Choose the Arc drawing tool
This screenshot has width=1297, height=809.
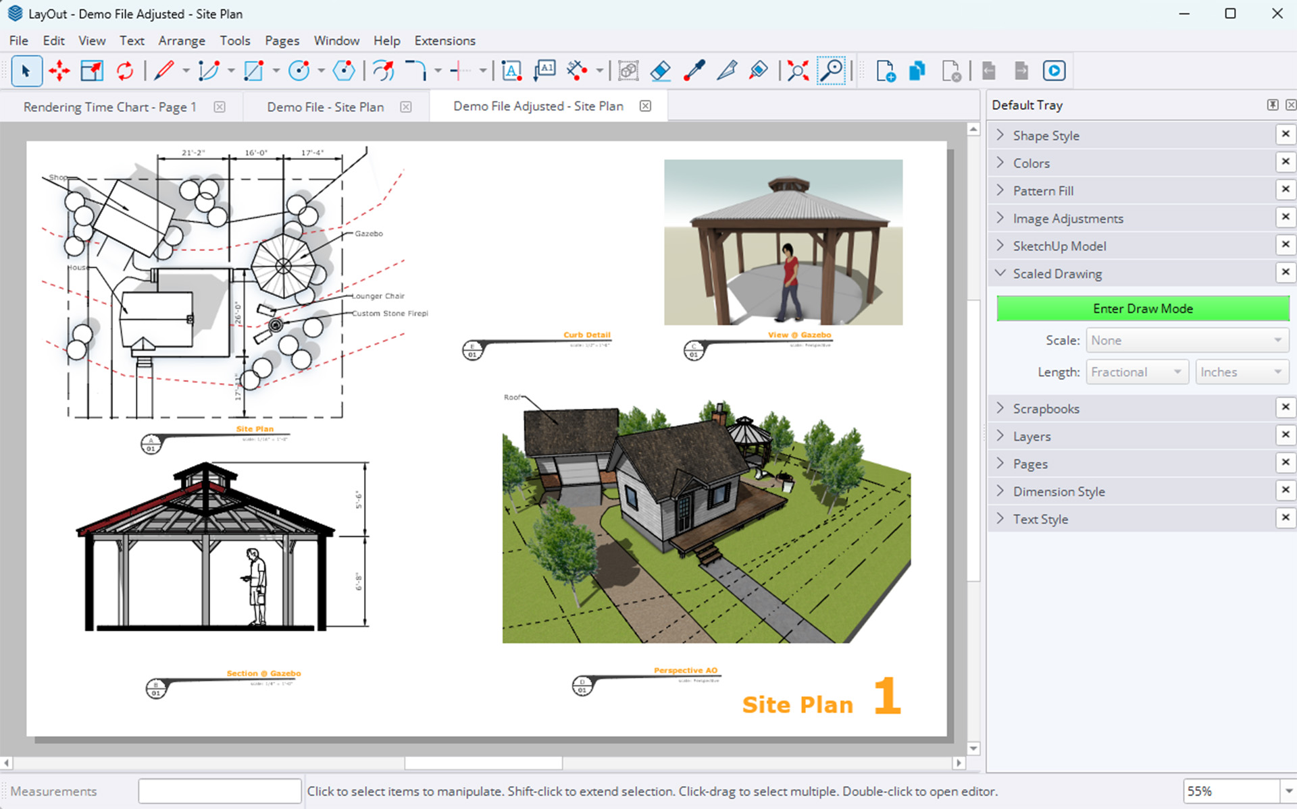point(209,71)
